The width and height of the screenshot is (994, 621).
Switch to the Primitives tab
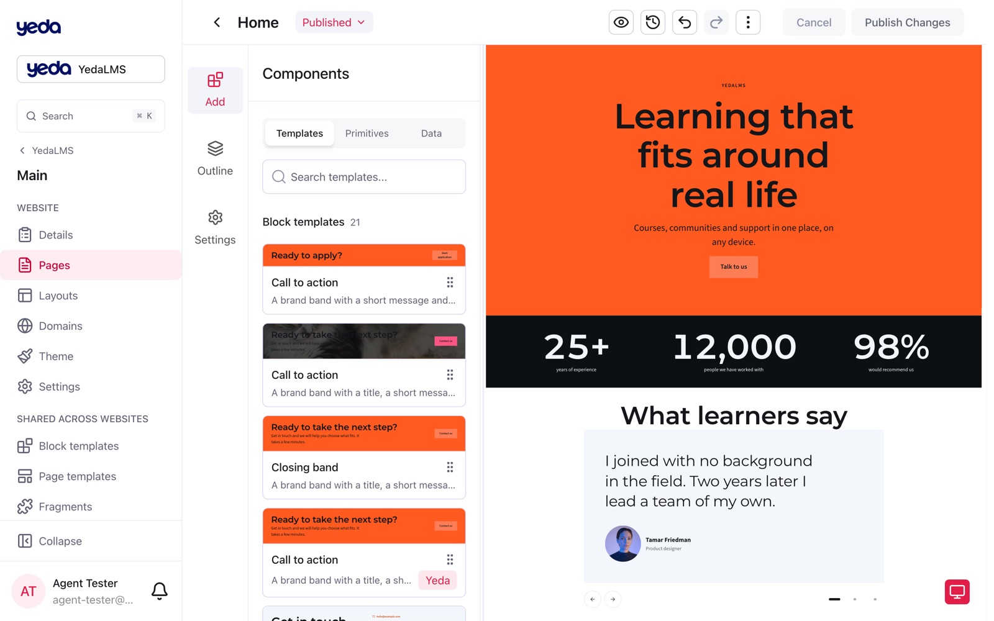(x=367, y=134)
